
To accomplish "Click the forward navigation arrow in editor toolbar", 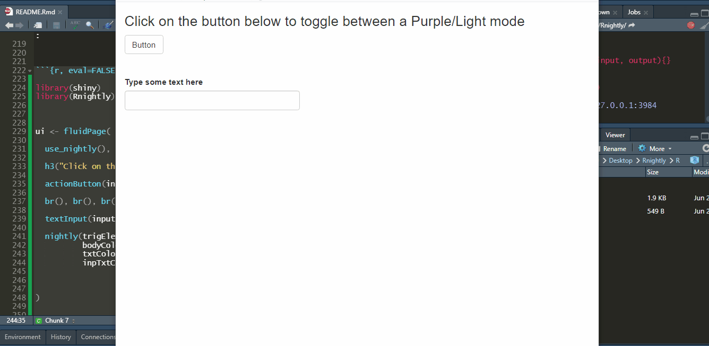I will (20, 25).
